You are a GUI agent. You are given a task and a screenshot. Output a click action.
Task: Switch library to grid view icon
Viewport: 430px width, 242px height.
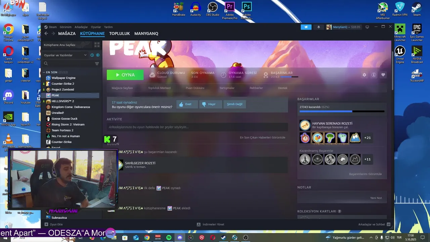tap(97, 45)
